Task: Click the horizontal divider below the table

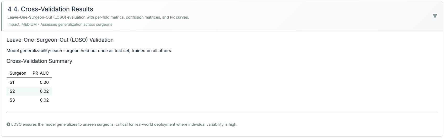Action: coord(222,113)
